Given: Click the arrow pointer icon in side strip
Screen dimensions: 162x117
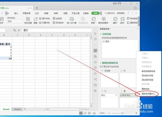Looking at the screenshot, I should pos(95,33).
